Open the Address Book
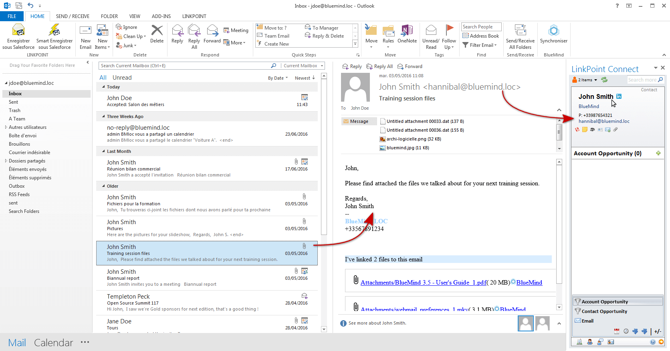The image size is (670, 351). [480, 36]
